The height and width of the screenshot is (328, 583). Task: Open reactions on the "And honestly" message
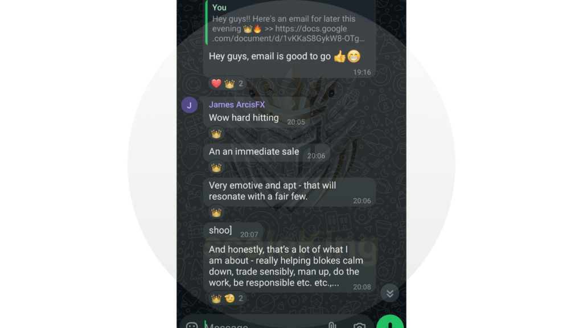pos(227,298)
